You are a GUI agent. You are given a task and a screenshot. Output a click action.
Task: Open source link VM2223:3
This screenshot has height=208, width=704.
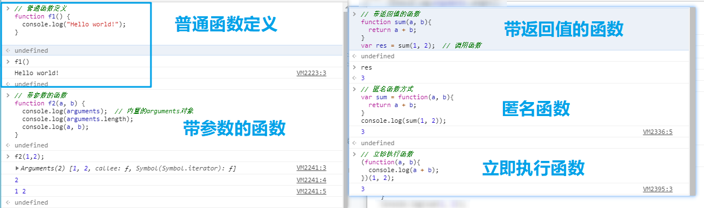point(311,73)
